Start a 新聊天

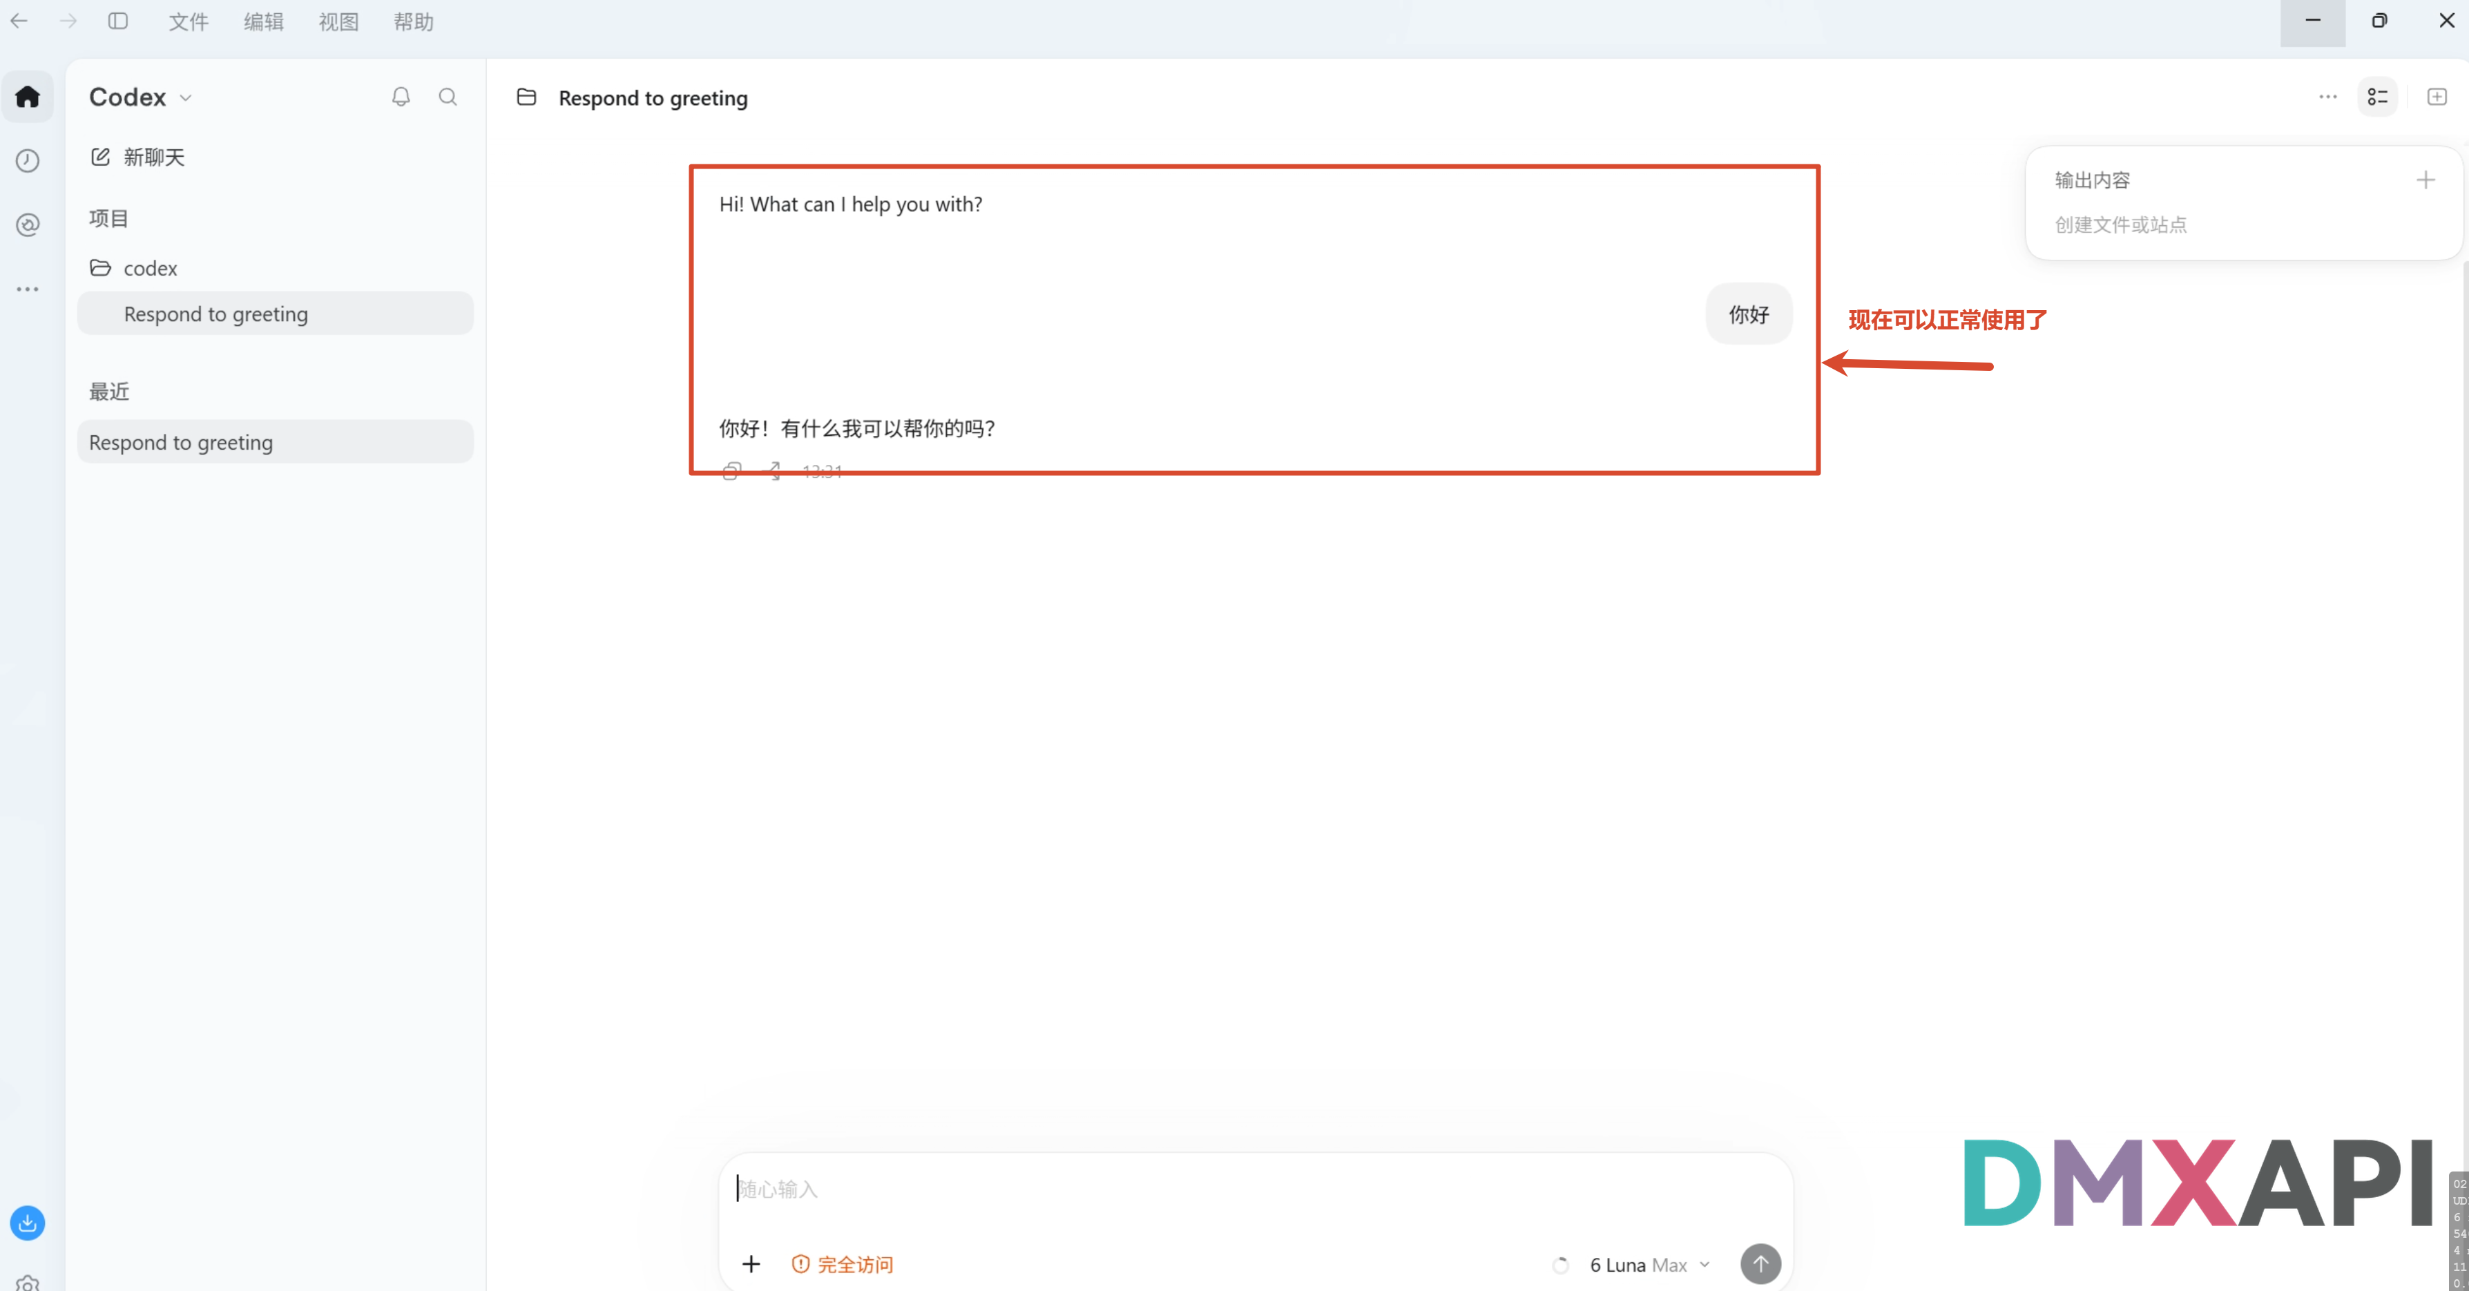(137, 157)
